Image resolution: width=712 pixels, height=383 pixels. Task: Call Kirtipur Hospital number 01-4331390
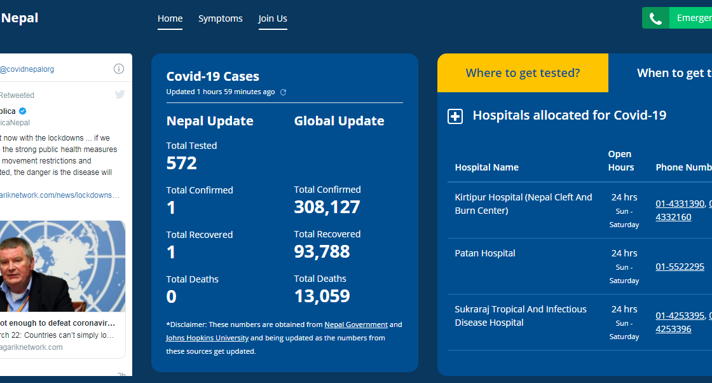click(680, 204)
